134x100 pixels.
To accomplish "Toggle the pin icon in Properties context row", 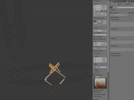I will (x=111, y=4).
